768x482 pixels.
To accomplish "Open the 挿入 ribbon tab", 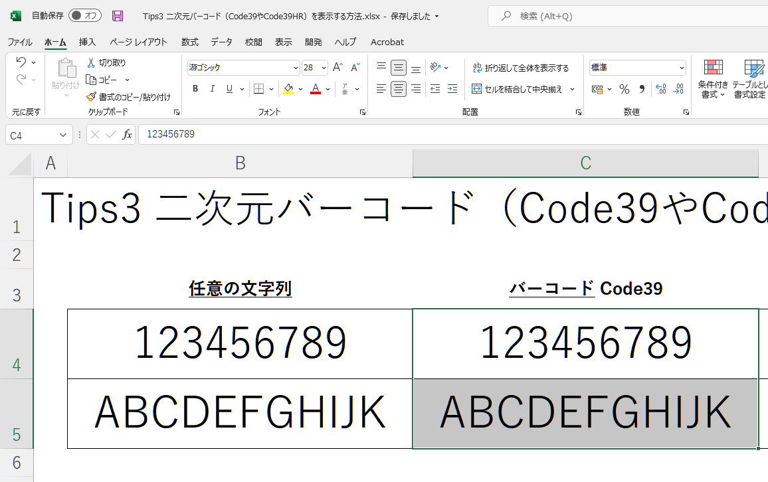I will tap(88, 42).
